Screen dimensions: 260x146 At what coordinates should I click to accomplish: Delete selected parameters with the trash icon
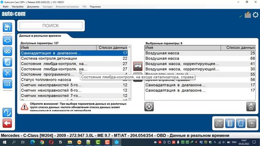(251, 107)
